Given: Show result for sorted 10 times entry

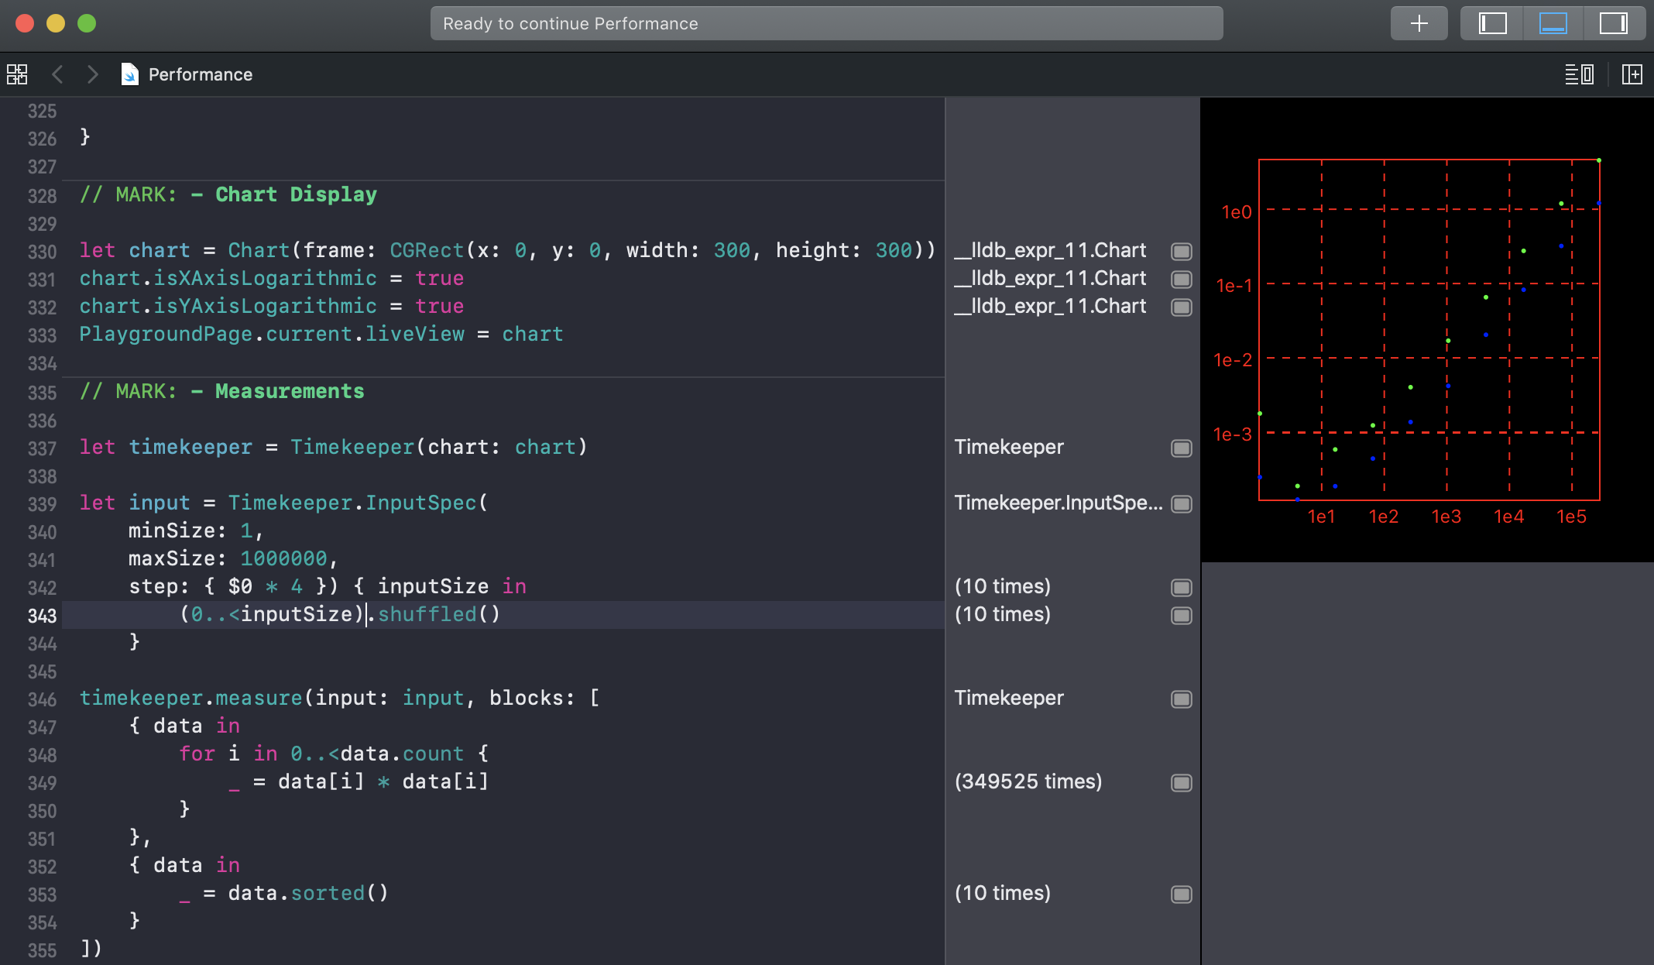Looking at the screenshot, I should 1181,894.
